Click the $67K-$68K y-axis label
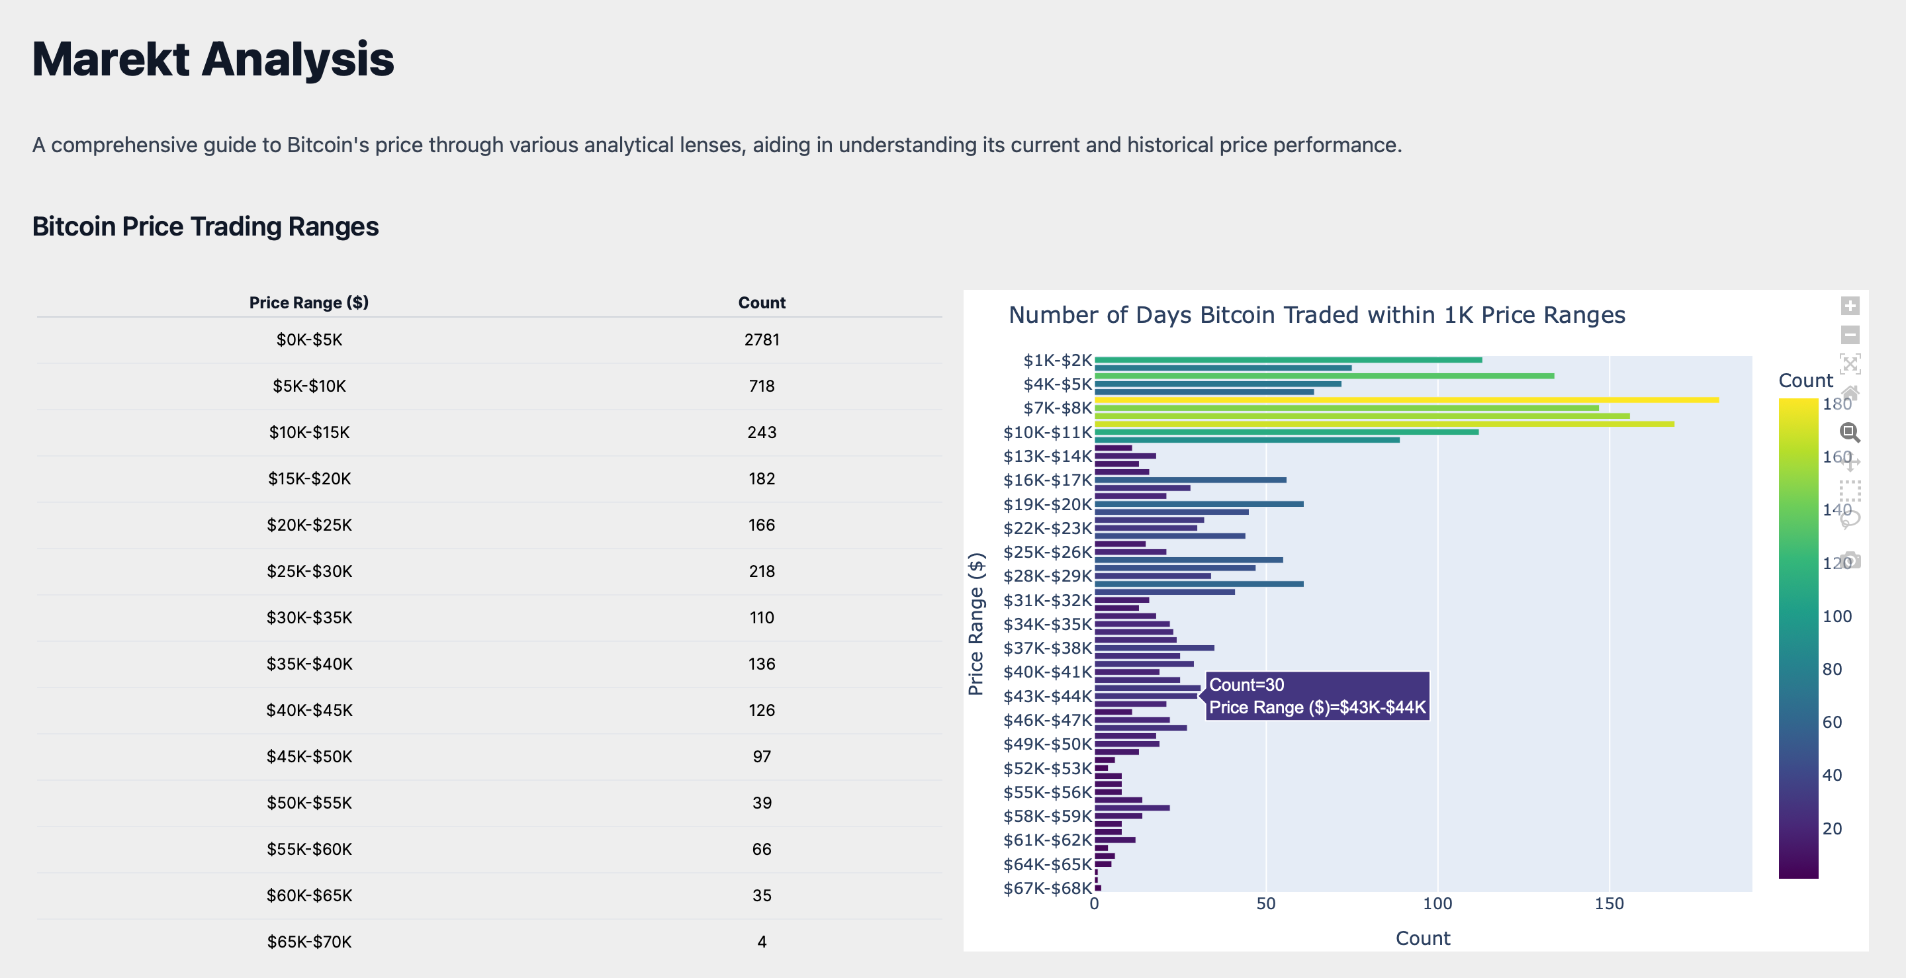 [1046, 888]
